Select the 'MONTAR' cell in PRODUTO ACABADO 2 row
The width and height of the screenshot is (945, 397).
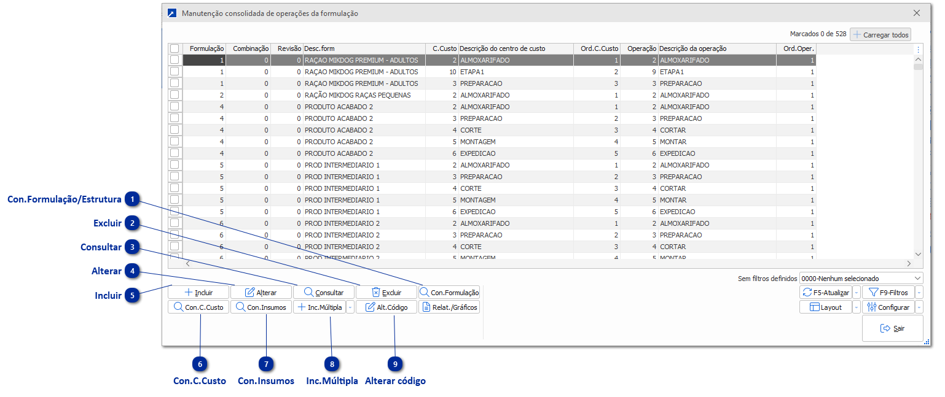click(717, 142)
